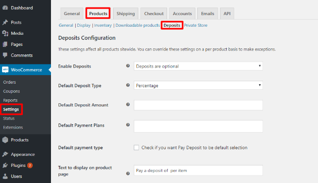The width and height of the screenshot is (318, 183).
Task: Open Reports in WooCommerce submenu
Action: [10, 100]
